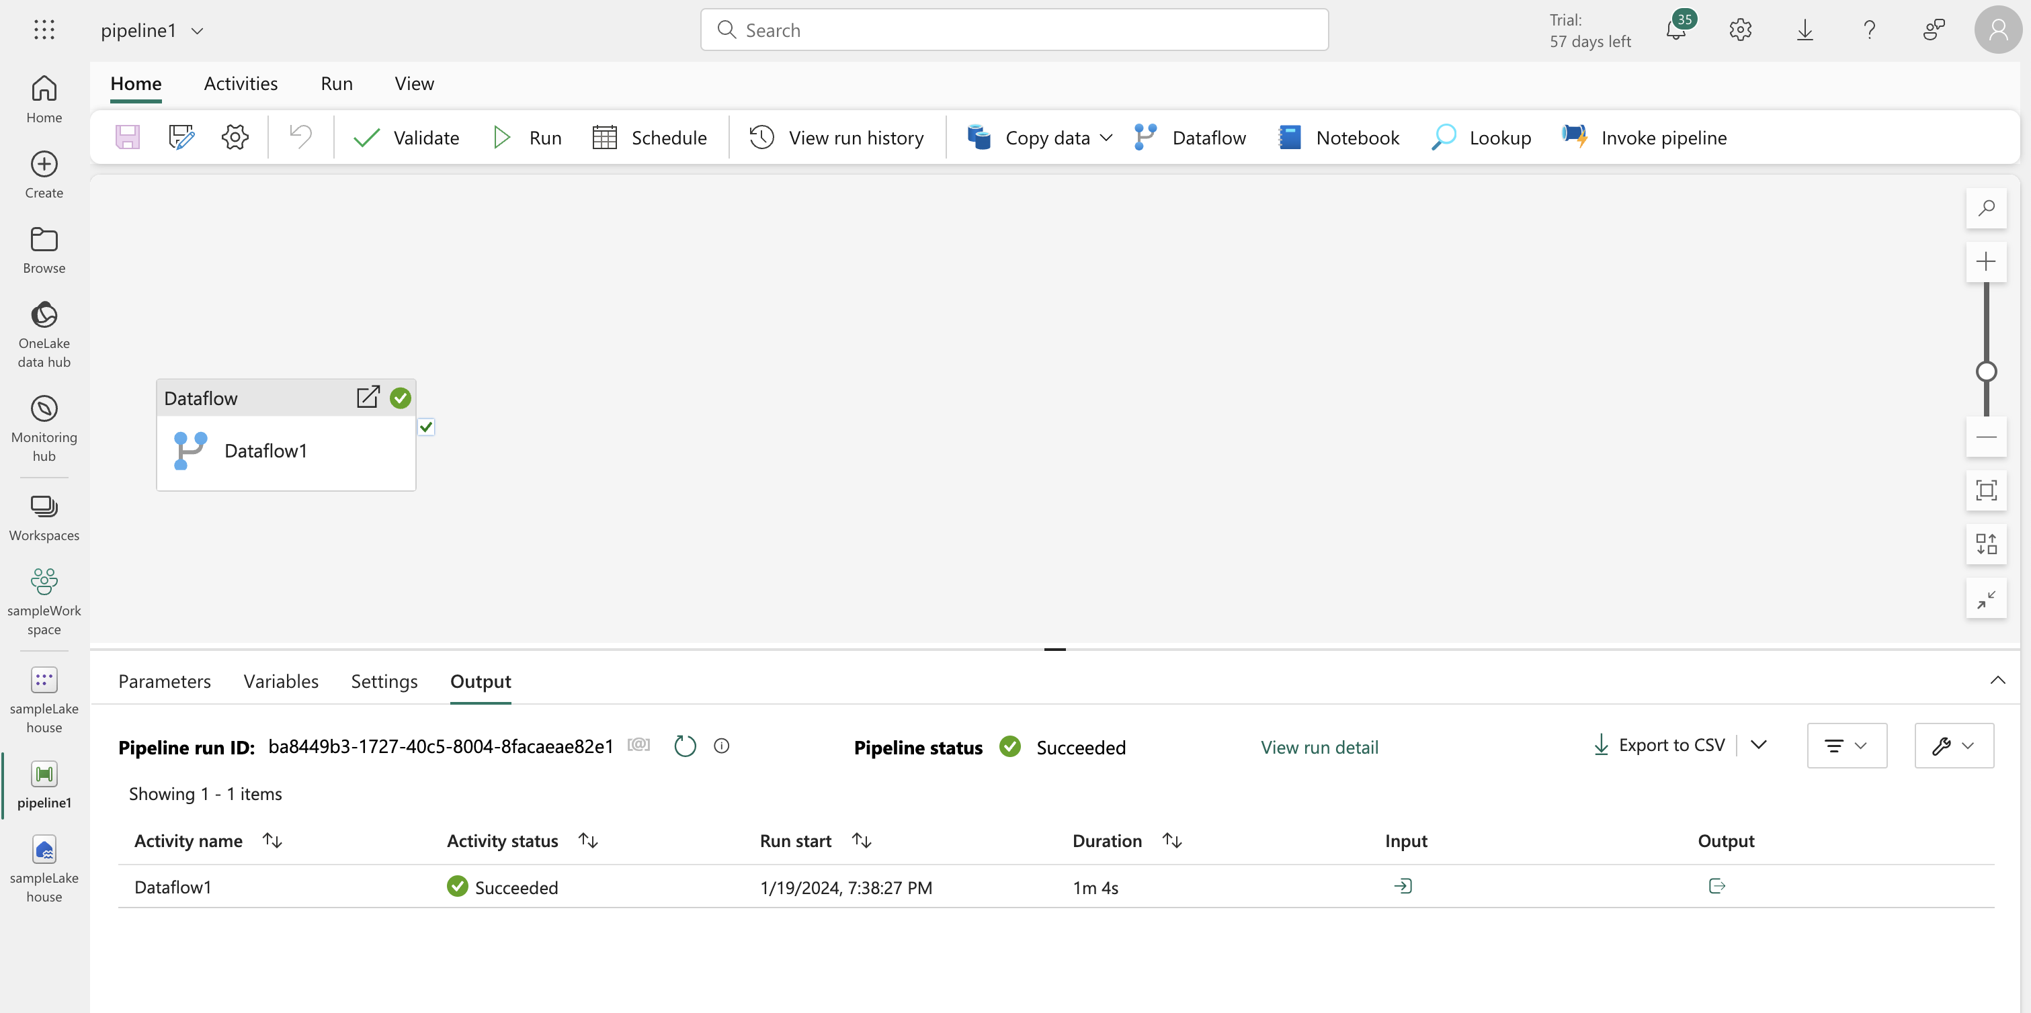Select the Output tab
Viewport: 2031px width, 1013px height.
tap(480, 681)
